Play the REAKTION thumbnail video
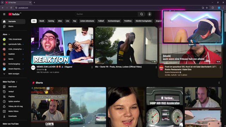This screenshot has height=127, width=226. point(62,46)
